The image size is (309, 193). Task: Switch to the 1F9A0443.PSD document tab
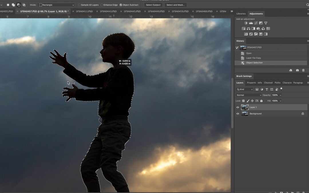pos(108,11)
